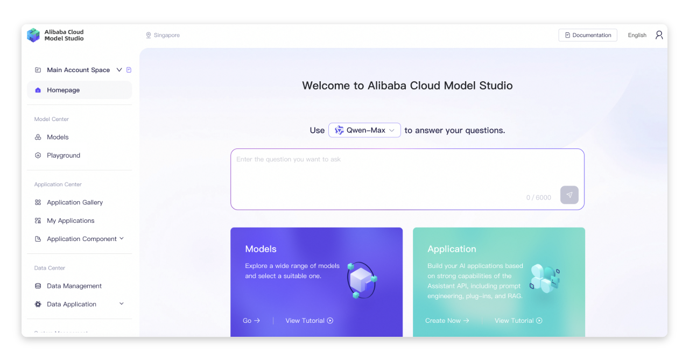Send the question with paper-plane button
The height and width of the screenshot is (361, 689).
click(x=569, y=195)
